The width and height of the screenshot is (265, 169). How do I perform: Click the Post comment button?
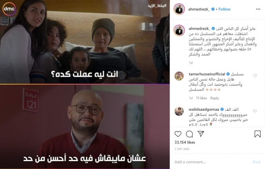point(256,162)
